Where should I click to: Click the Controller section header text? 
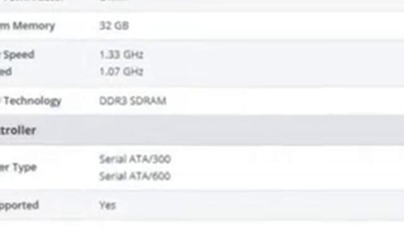point(18,131)
